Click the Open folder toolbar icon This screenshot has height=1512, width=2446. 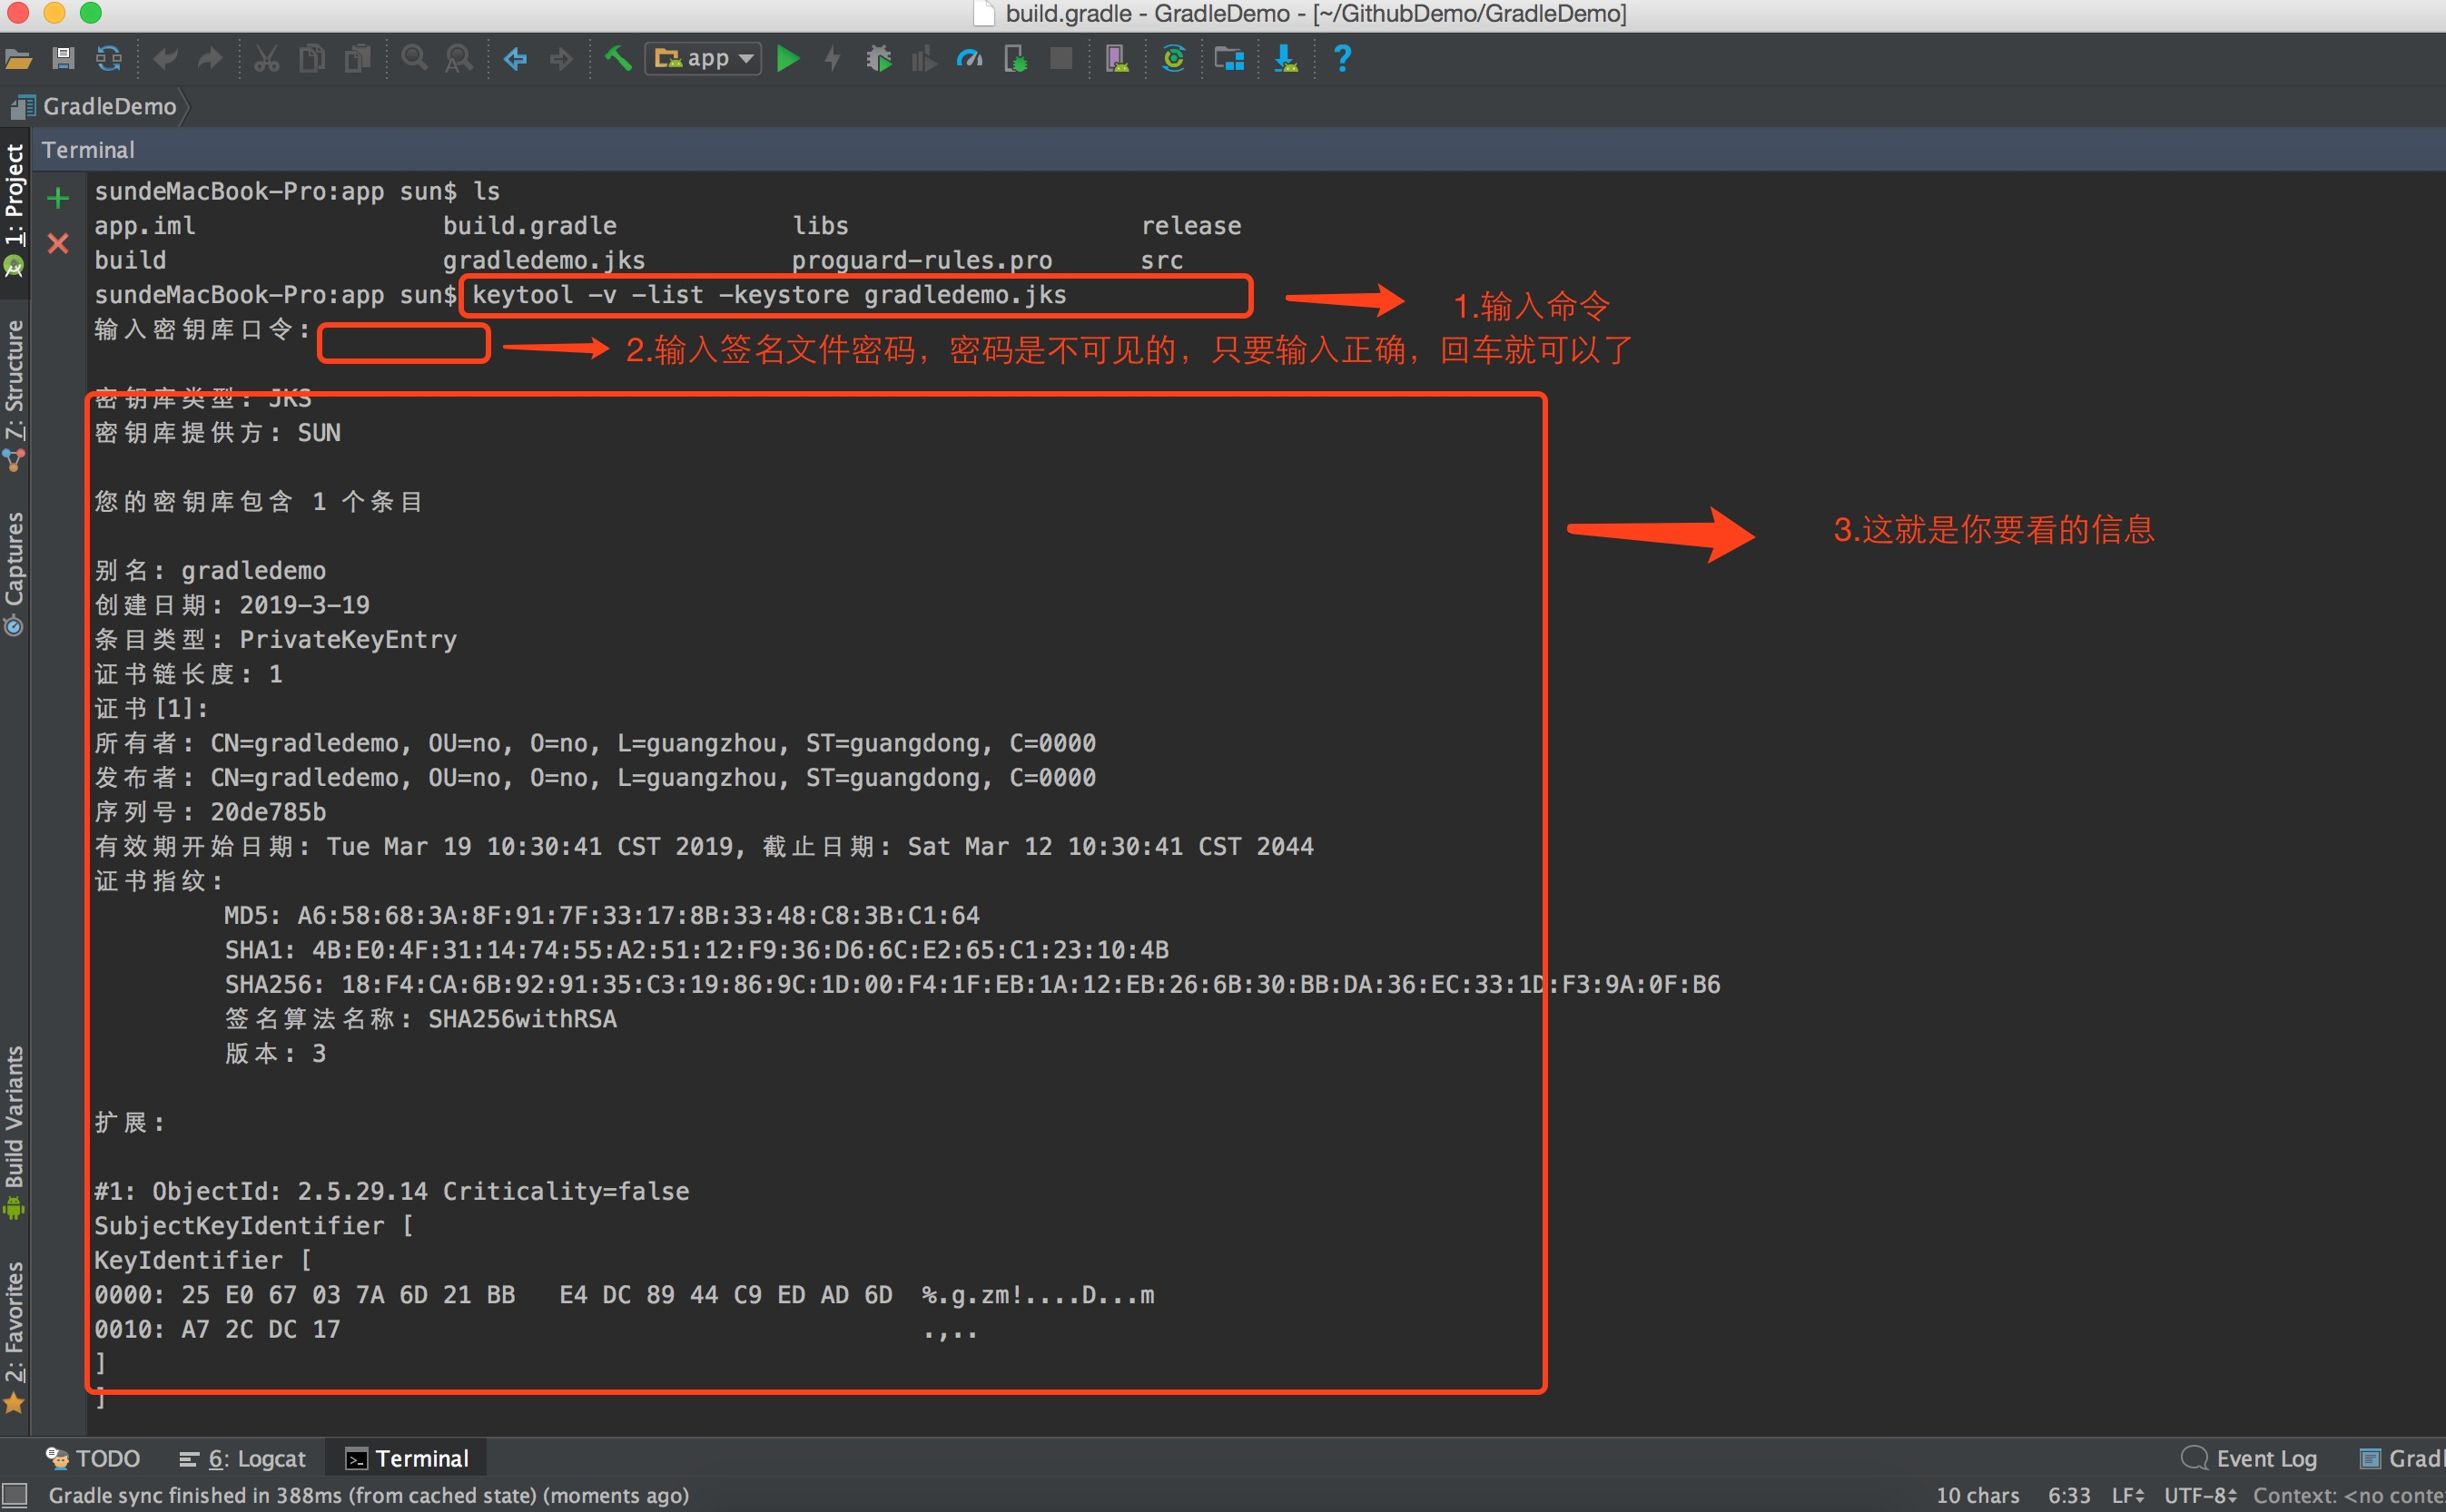click(18, 59)
